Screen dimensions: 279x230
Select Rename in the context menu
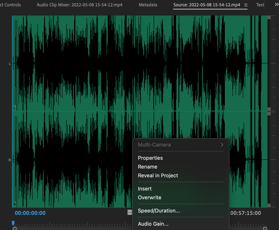click(147, 167)
